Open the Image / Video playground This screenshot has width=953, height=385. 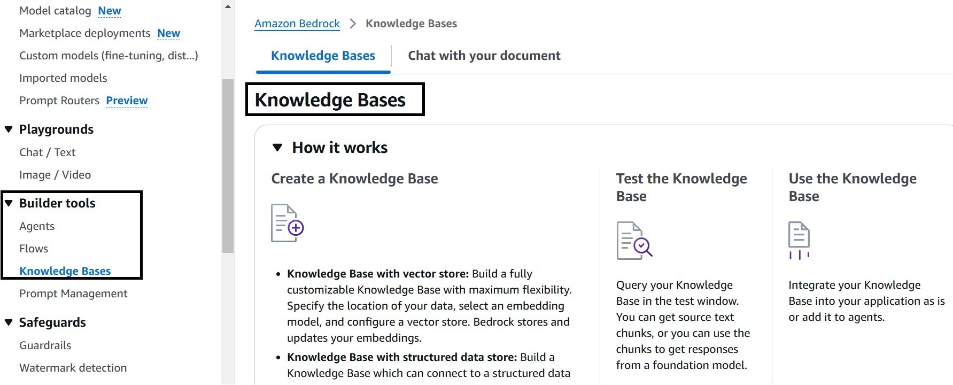pyautogui.click(x=55, y=175)
